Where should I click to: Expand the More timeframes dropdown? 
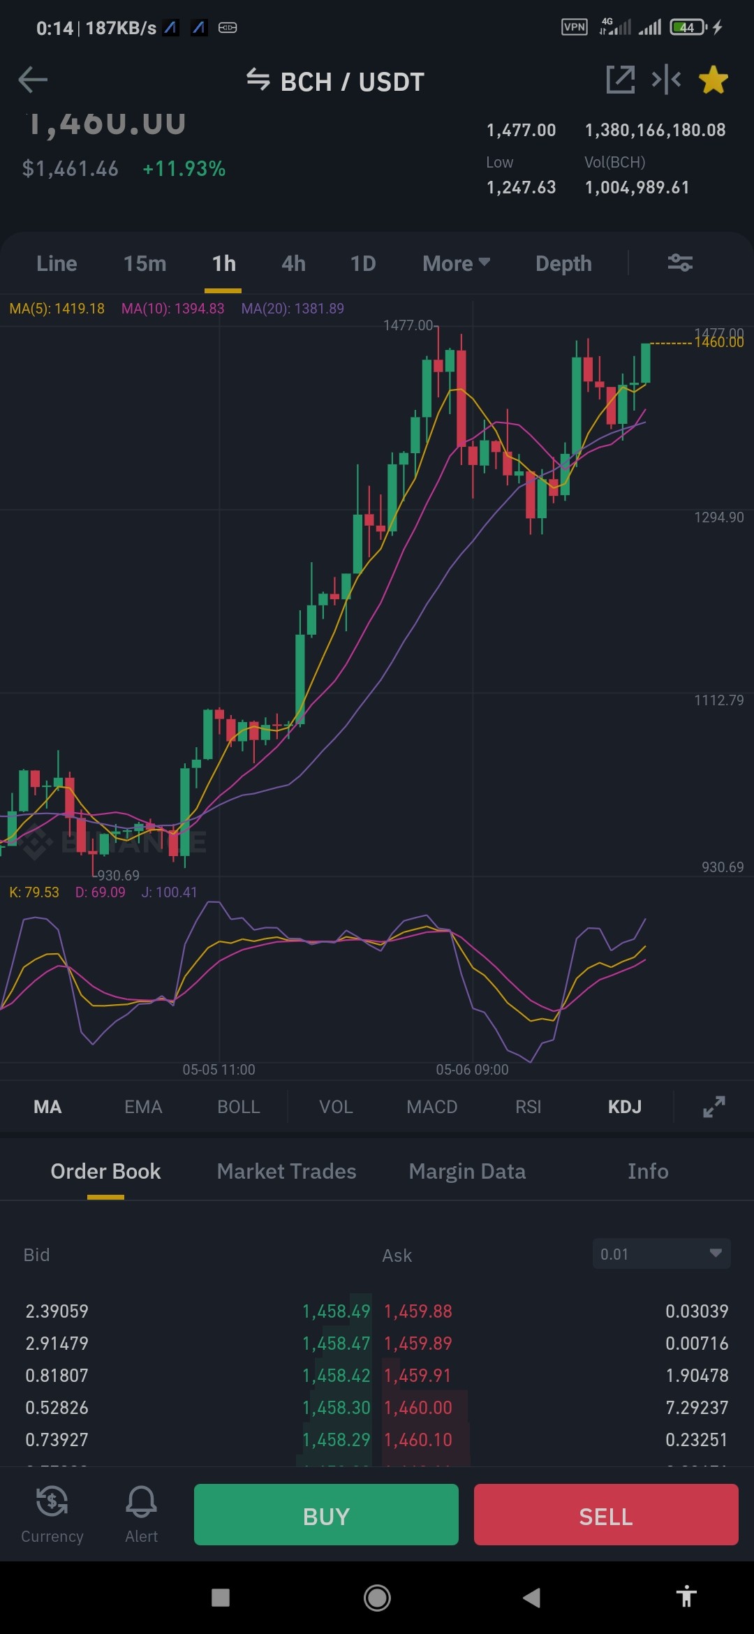click(x=456, y=263)
